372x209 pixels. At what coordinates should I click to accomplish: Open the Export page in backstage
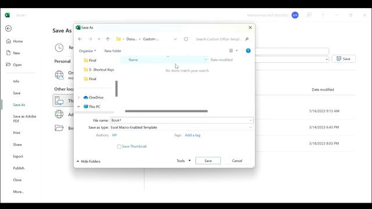[18, 156]
